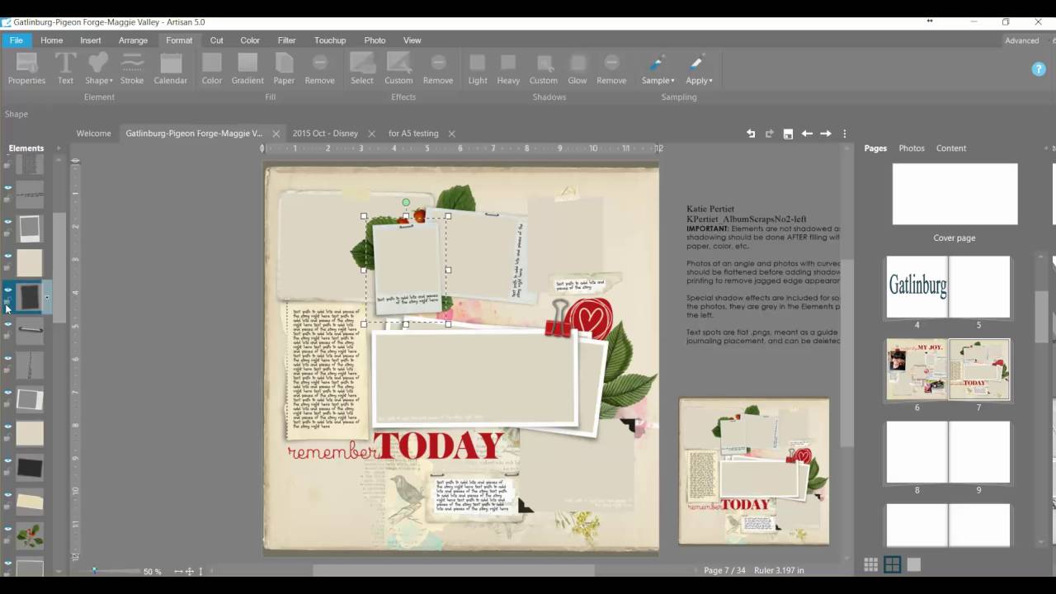Open the Welcome tab
Viewport: 1056px width, 594px height.
[93, 134]
